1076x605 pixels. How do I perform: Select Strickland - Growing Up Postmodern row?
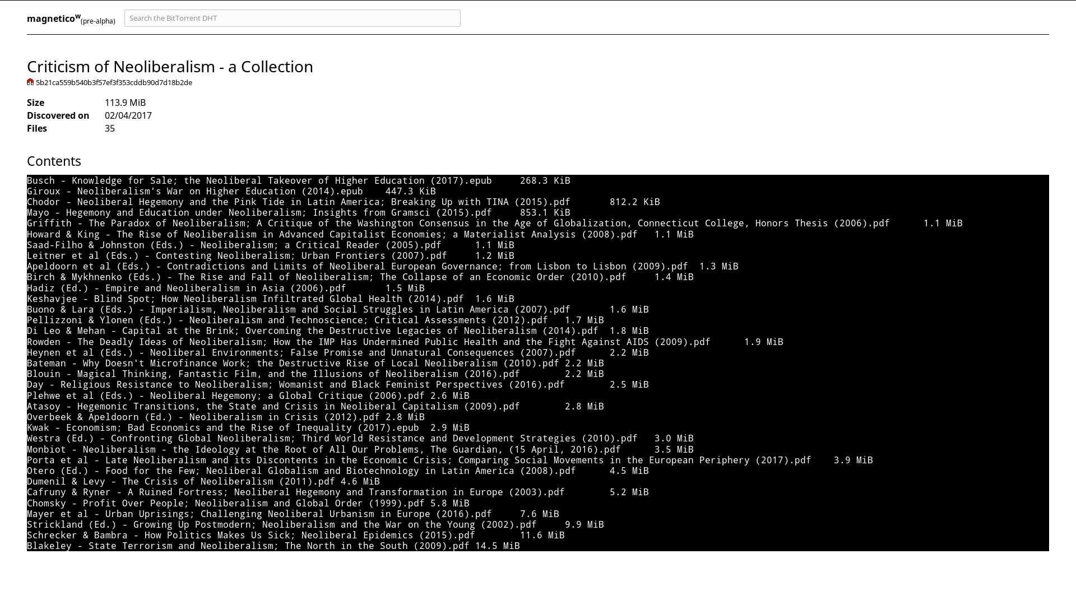[x=316, y=524]
